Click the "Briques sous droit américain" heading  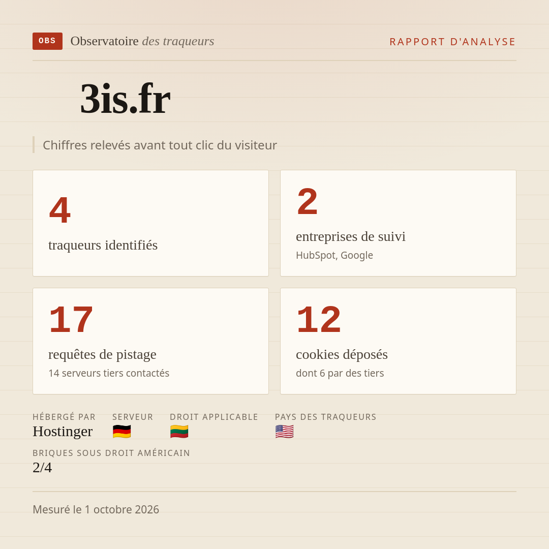[111, 453]
